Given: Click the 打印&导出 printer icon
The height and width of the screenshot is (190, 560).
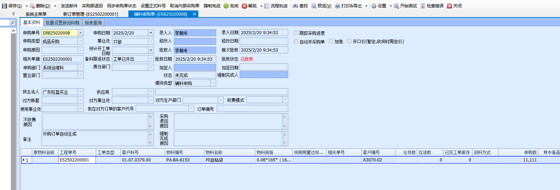Looking at the screenshot, I should [x=338, y=6].
